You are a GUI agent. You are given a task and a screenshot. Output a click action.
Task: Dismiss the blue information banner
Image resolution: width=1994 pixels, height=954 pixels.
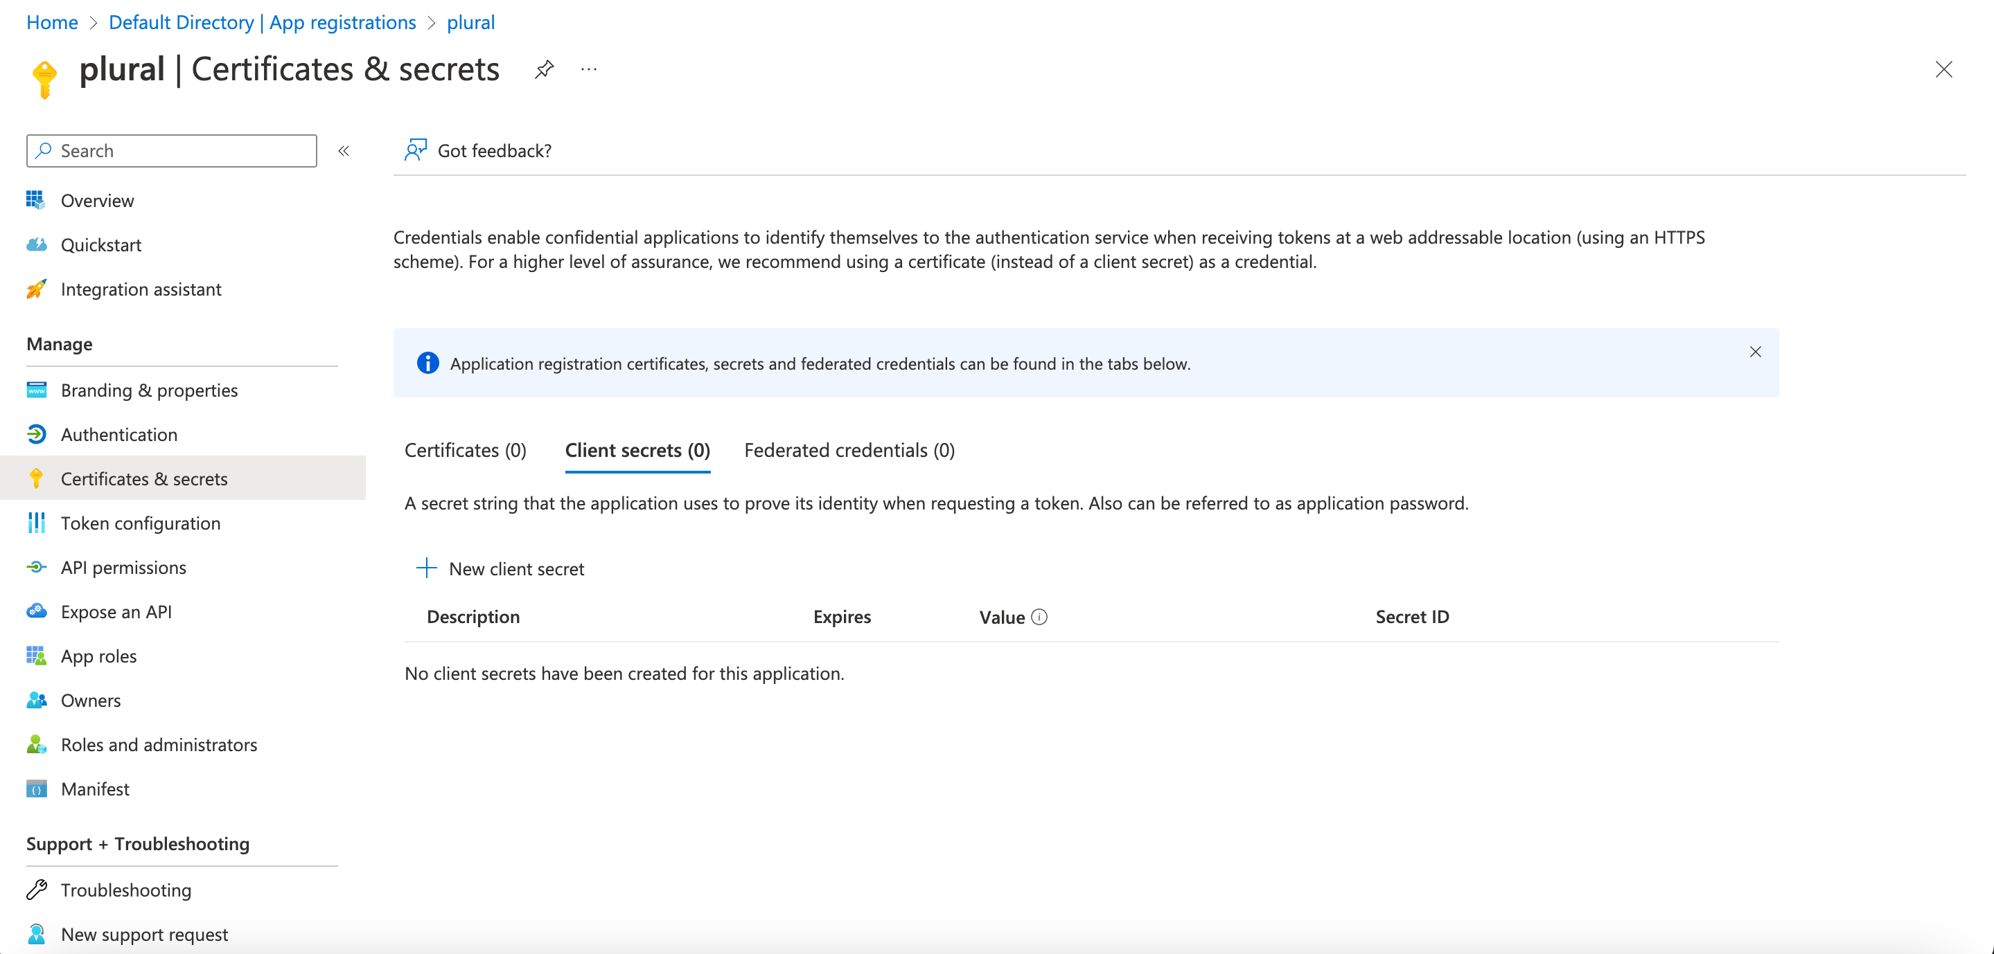coord(1755,352)
